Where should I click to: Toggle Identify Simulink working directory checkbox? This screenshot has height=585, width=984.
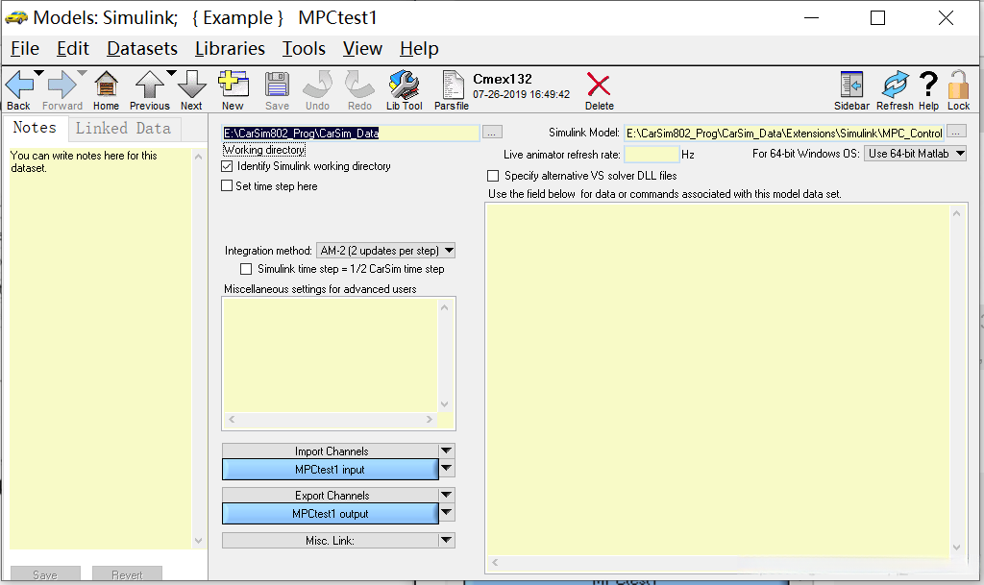pos(227,166)
